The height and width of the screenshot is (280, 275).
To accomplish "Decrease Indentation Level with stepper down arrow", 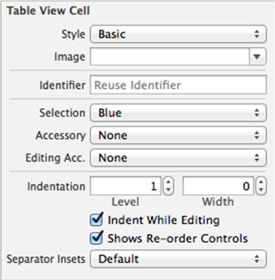I will (168, 190).
